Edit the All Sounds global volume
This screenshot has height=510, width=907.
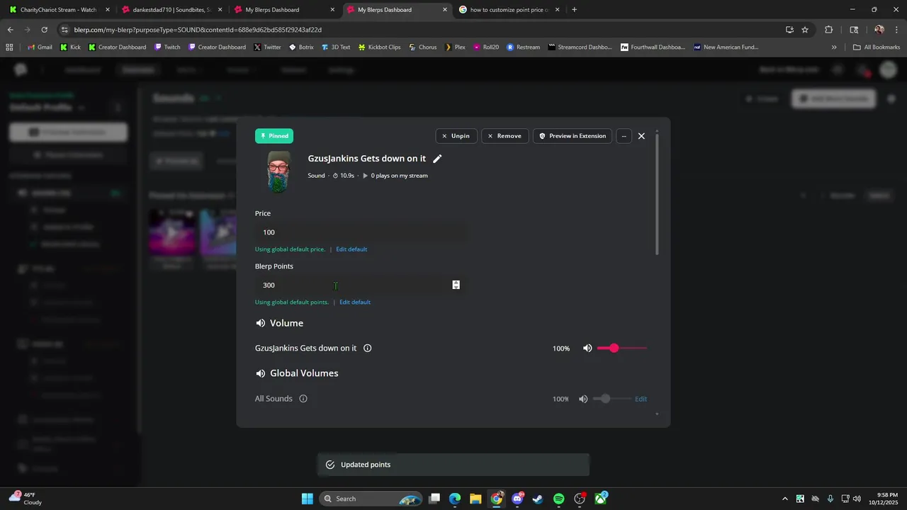641,399
